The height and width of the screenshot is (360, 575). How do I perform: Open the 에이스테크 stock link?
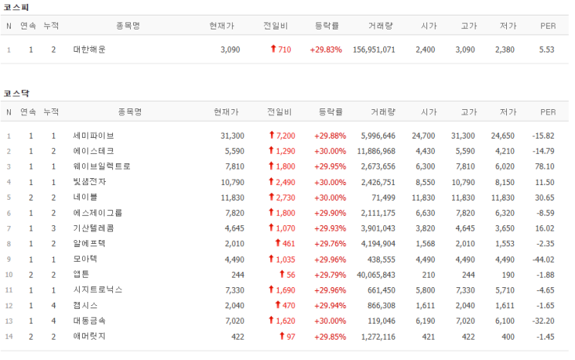(94, 151)
